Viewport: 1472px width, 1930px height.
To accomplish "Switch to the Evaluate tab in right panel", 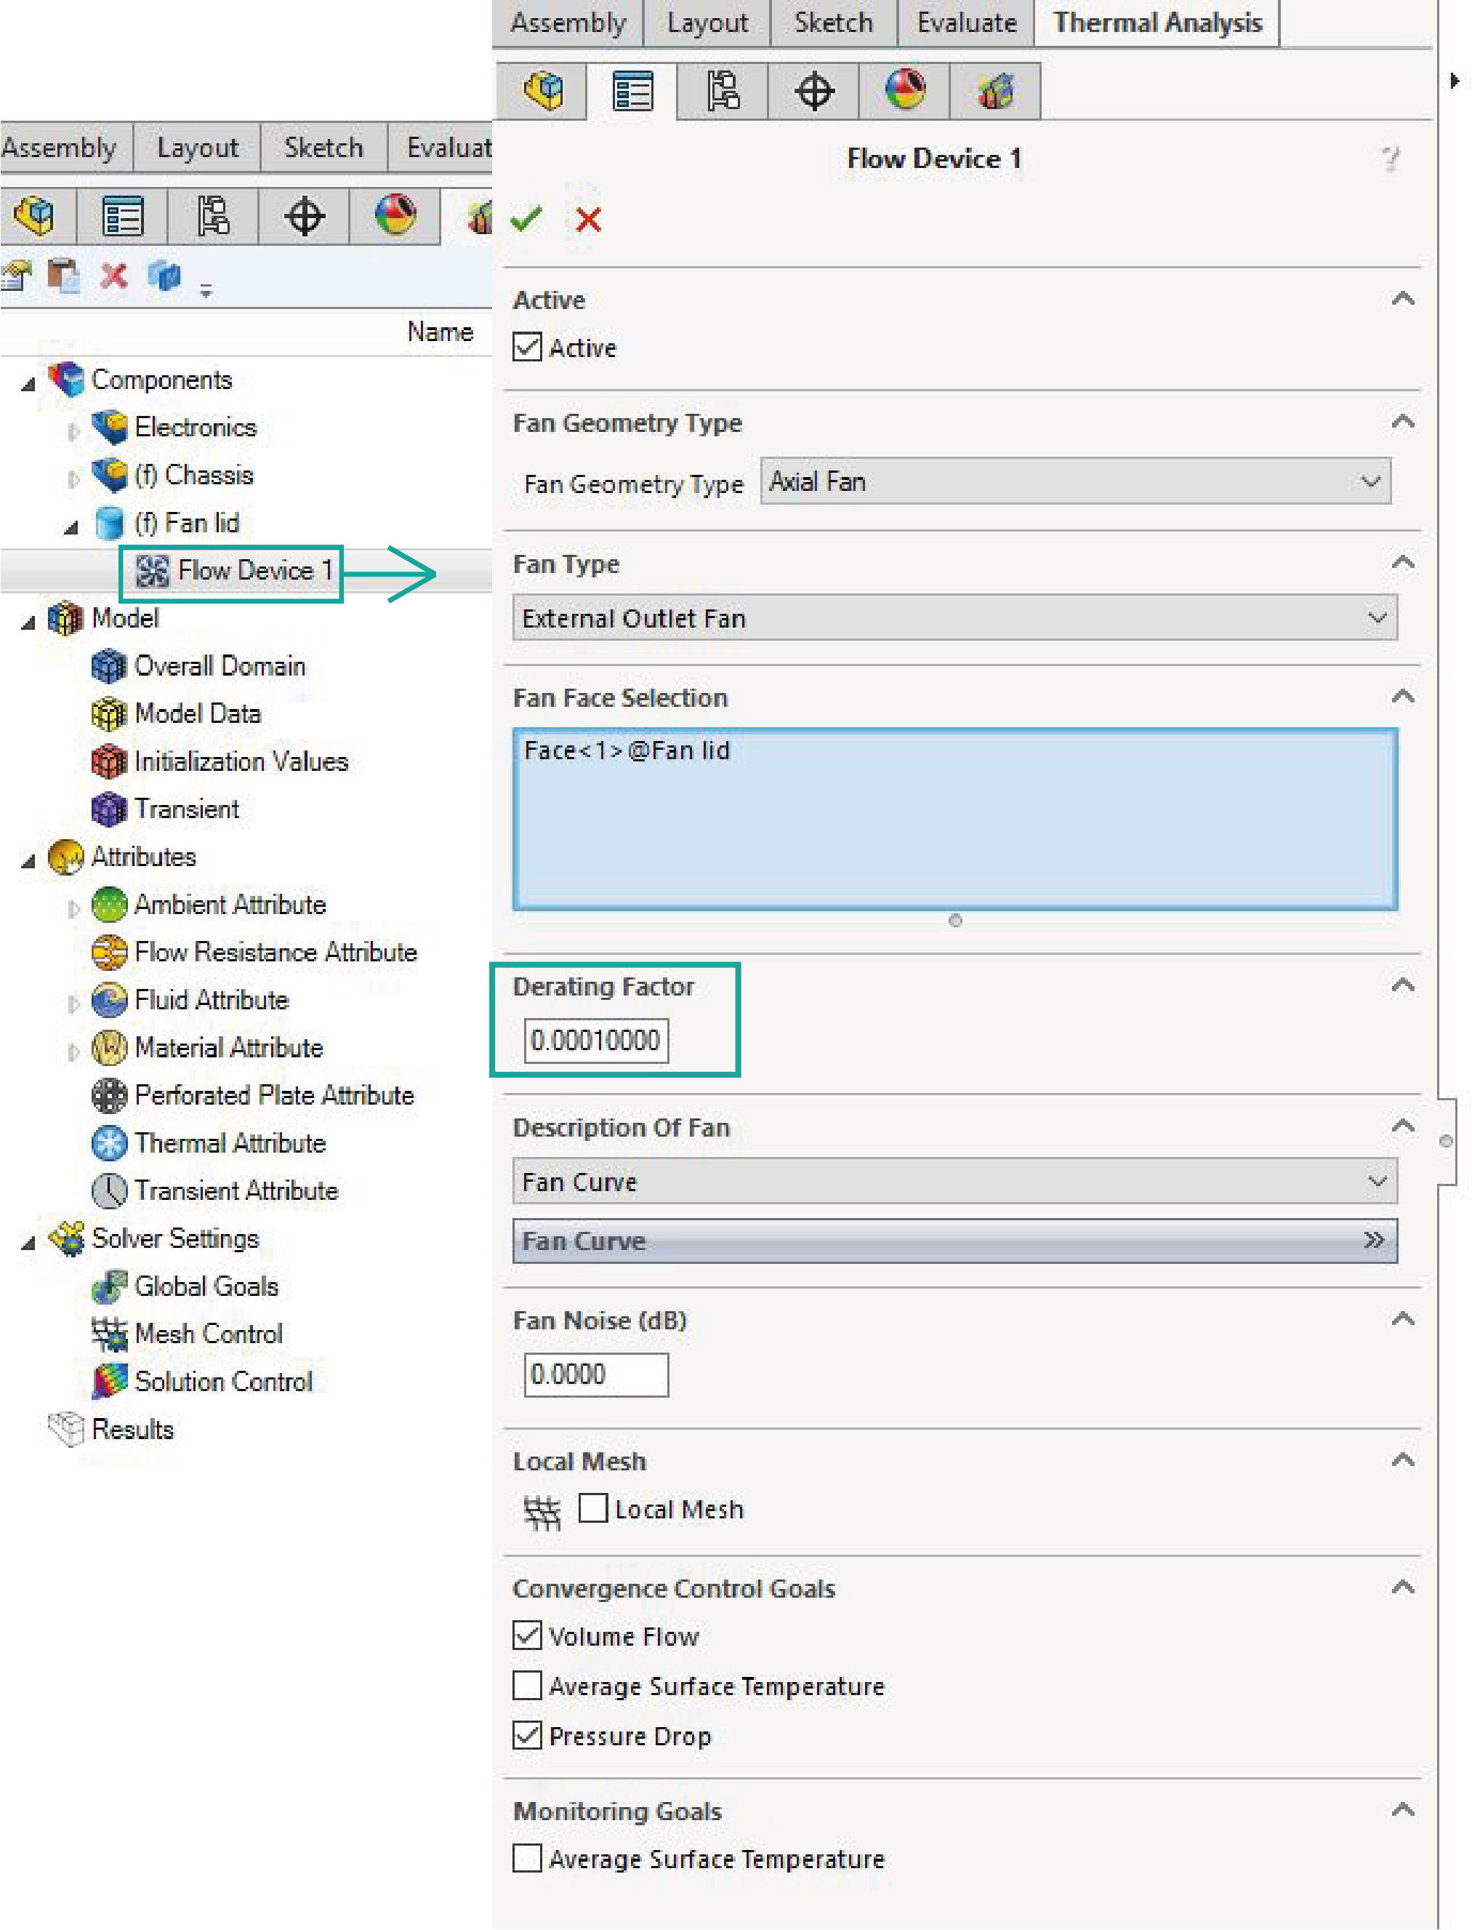I will 965,22.
